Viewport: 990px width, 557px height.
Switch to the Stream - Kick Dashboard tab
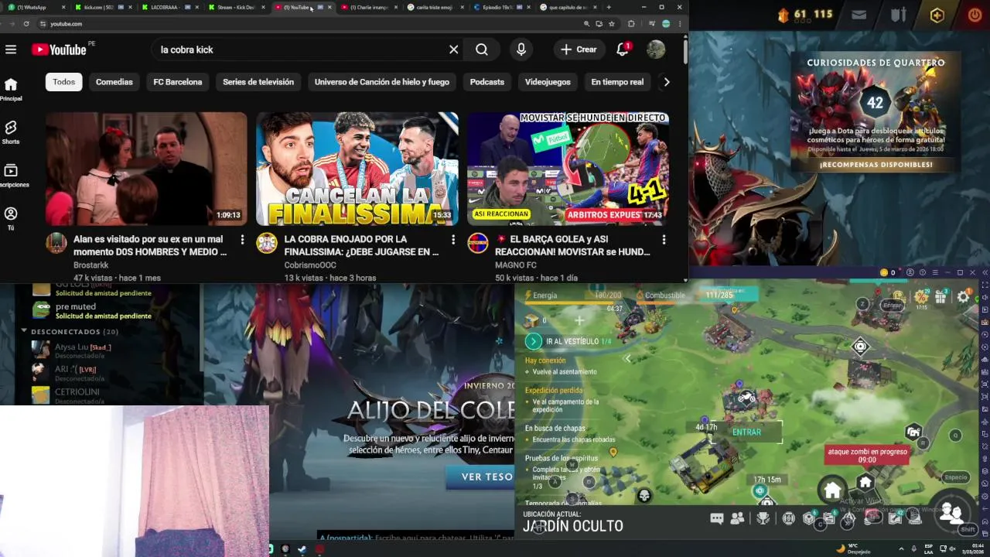(237, 7)
